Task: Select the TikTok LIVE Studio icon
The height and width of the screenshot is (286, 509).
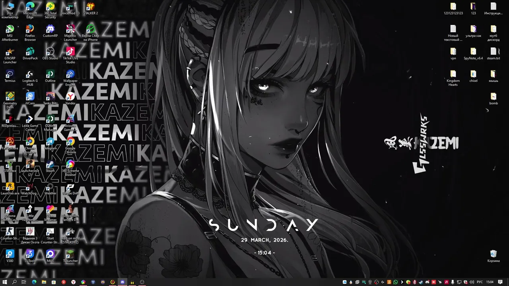Action: (70, 56)
